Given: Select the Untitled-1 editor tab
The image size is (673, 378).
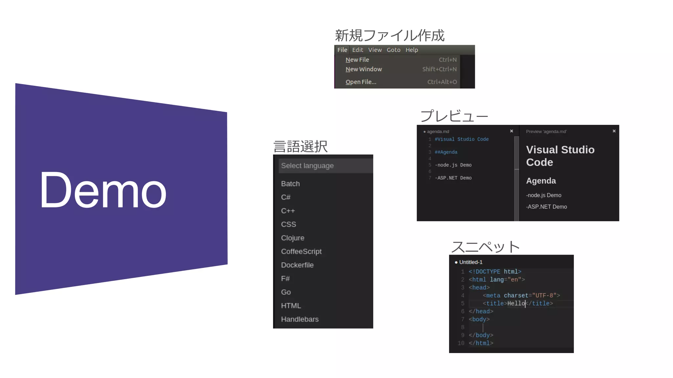Looking at the screenshot, I should (470, 262).
